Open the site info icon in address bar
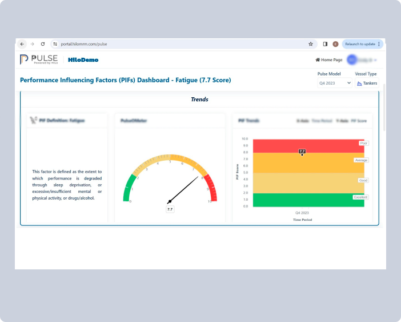 click(x=55, y=44)
